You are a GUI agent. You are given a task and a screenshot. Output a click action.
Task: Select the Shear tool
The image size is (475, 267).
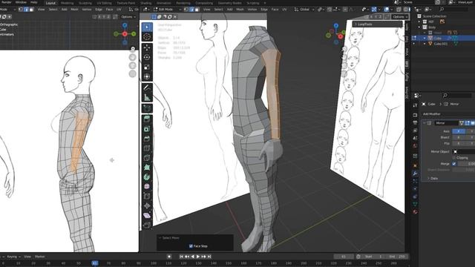[147, 215]
